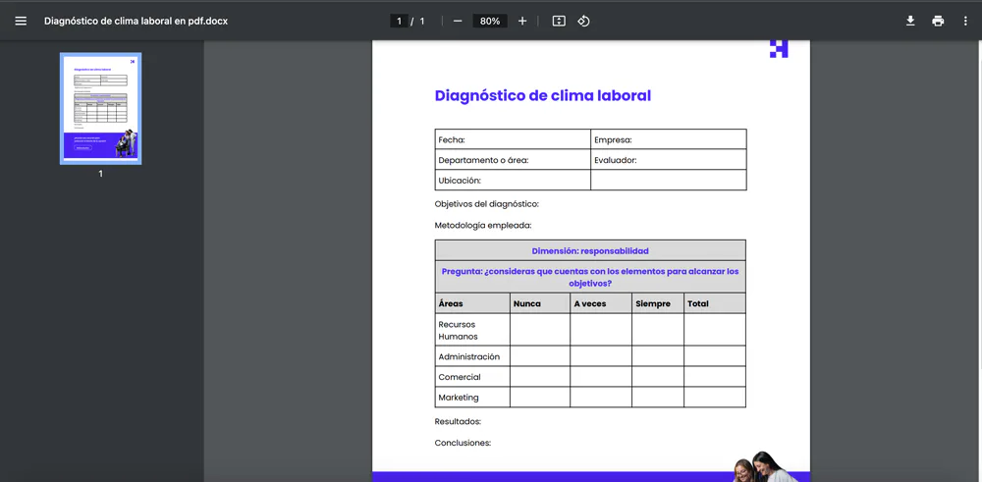Zoom out with the minus button
This screenshot has height=482, width=982.
458,22
